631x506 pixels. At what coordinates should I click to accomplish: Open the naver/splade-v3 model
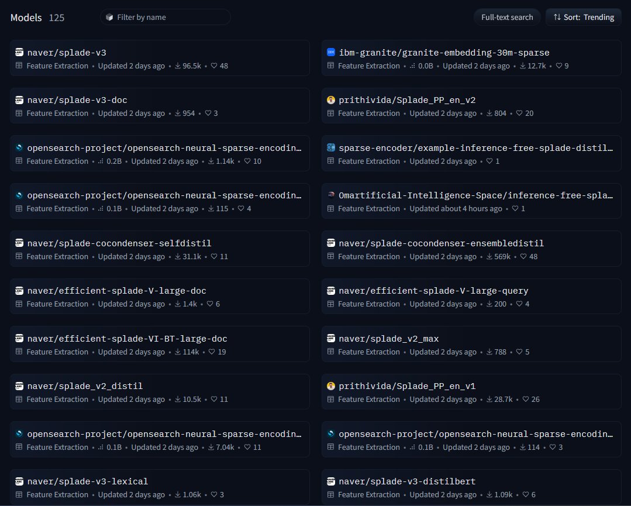[160, 58]
